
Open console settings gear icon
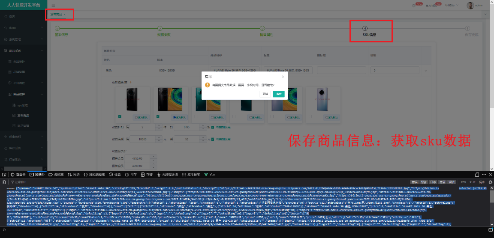(491, 182)
